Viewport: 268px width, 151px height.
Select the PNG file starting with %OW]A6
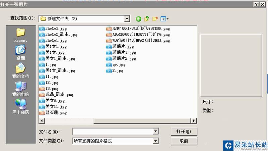(138, 41)
